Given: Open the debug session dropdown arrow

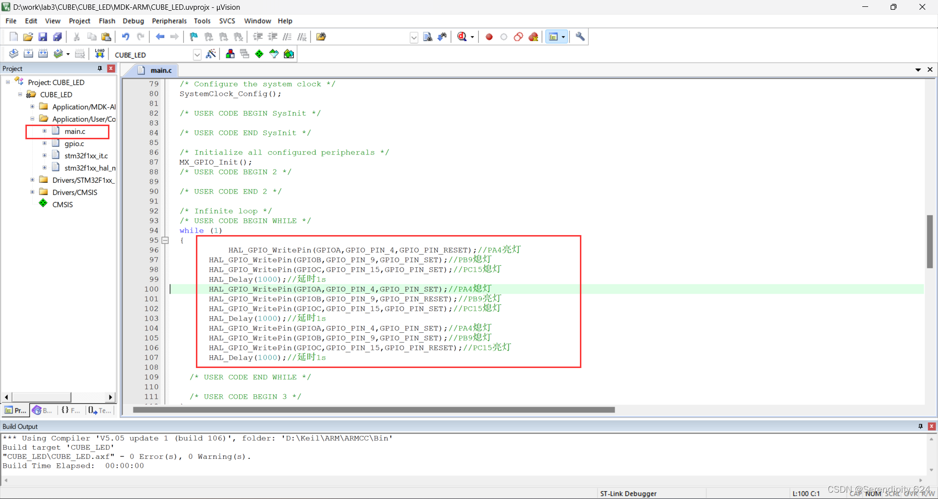Looking at the screenshot, I should [472, 37].
